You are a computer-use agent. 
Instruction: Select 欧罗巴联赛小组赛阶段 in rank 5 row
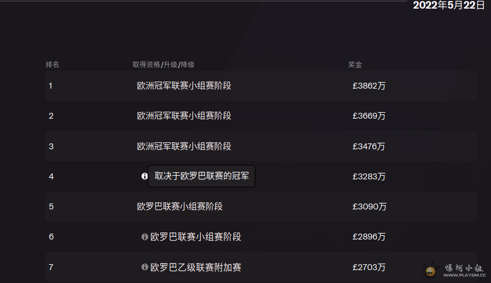tap(180, 207)
